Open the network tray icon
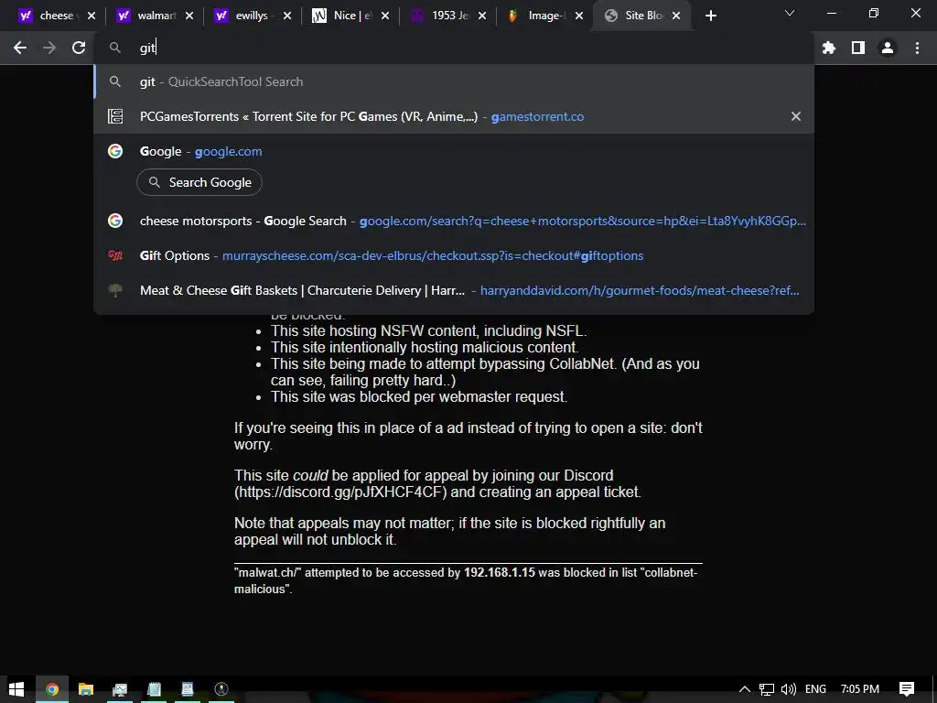 pyautogui.click(x=767, y=689)
